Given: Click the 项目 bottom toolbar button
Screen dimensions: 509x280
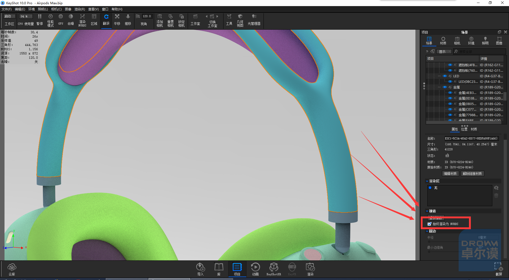Looking at the screenshot, I should (x=237, y=269).
